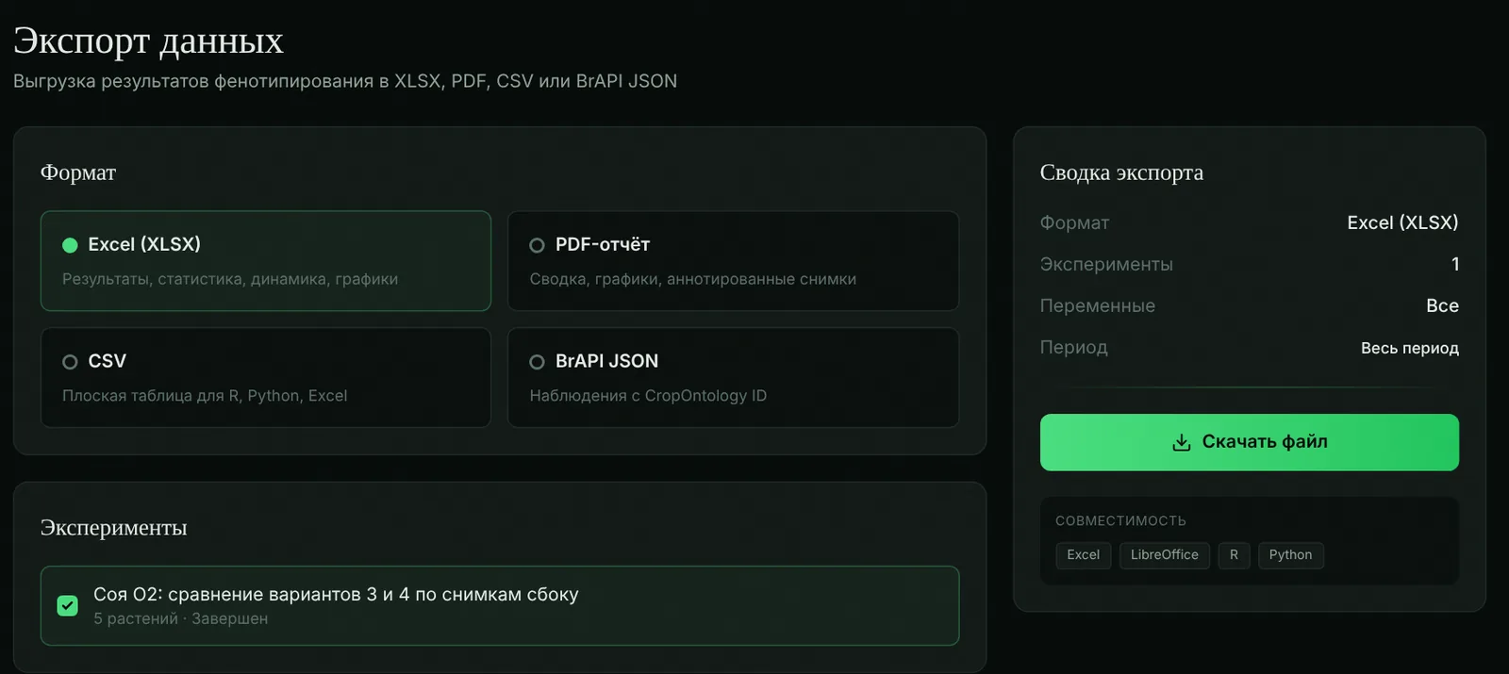The width and height of the screenshot is (1509, 674).
Task: Pick the BrAPI JSON format radio button
Action: (x=537, y=362)
